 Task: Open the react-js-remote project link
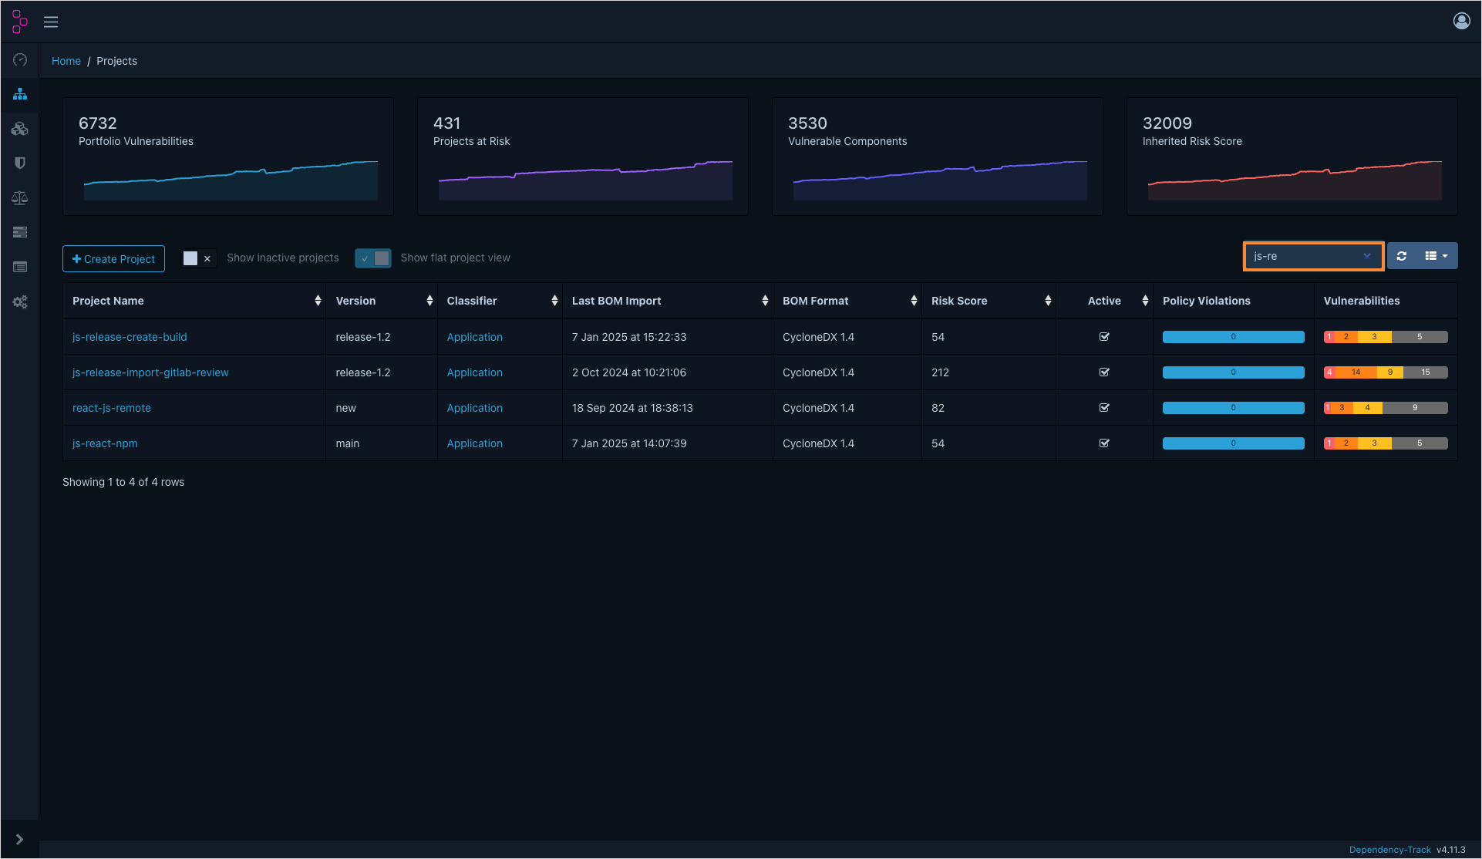[x=111, y=408]
